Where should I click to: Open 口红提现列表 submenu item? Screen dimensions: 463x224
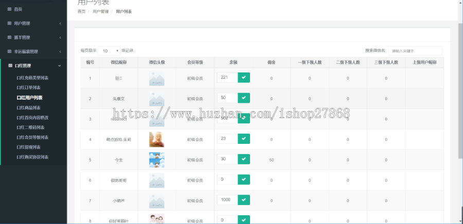[x=29, y=147]
